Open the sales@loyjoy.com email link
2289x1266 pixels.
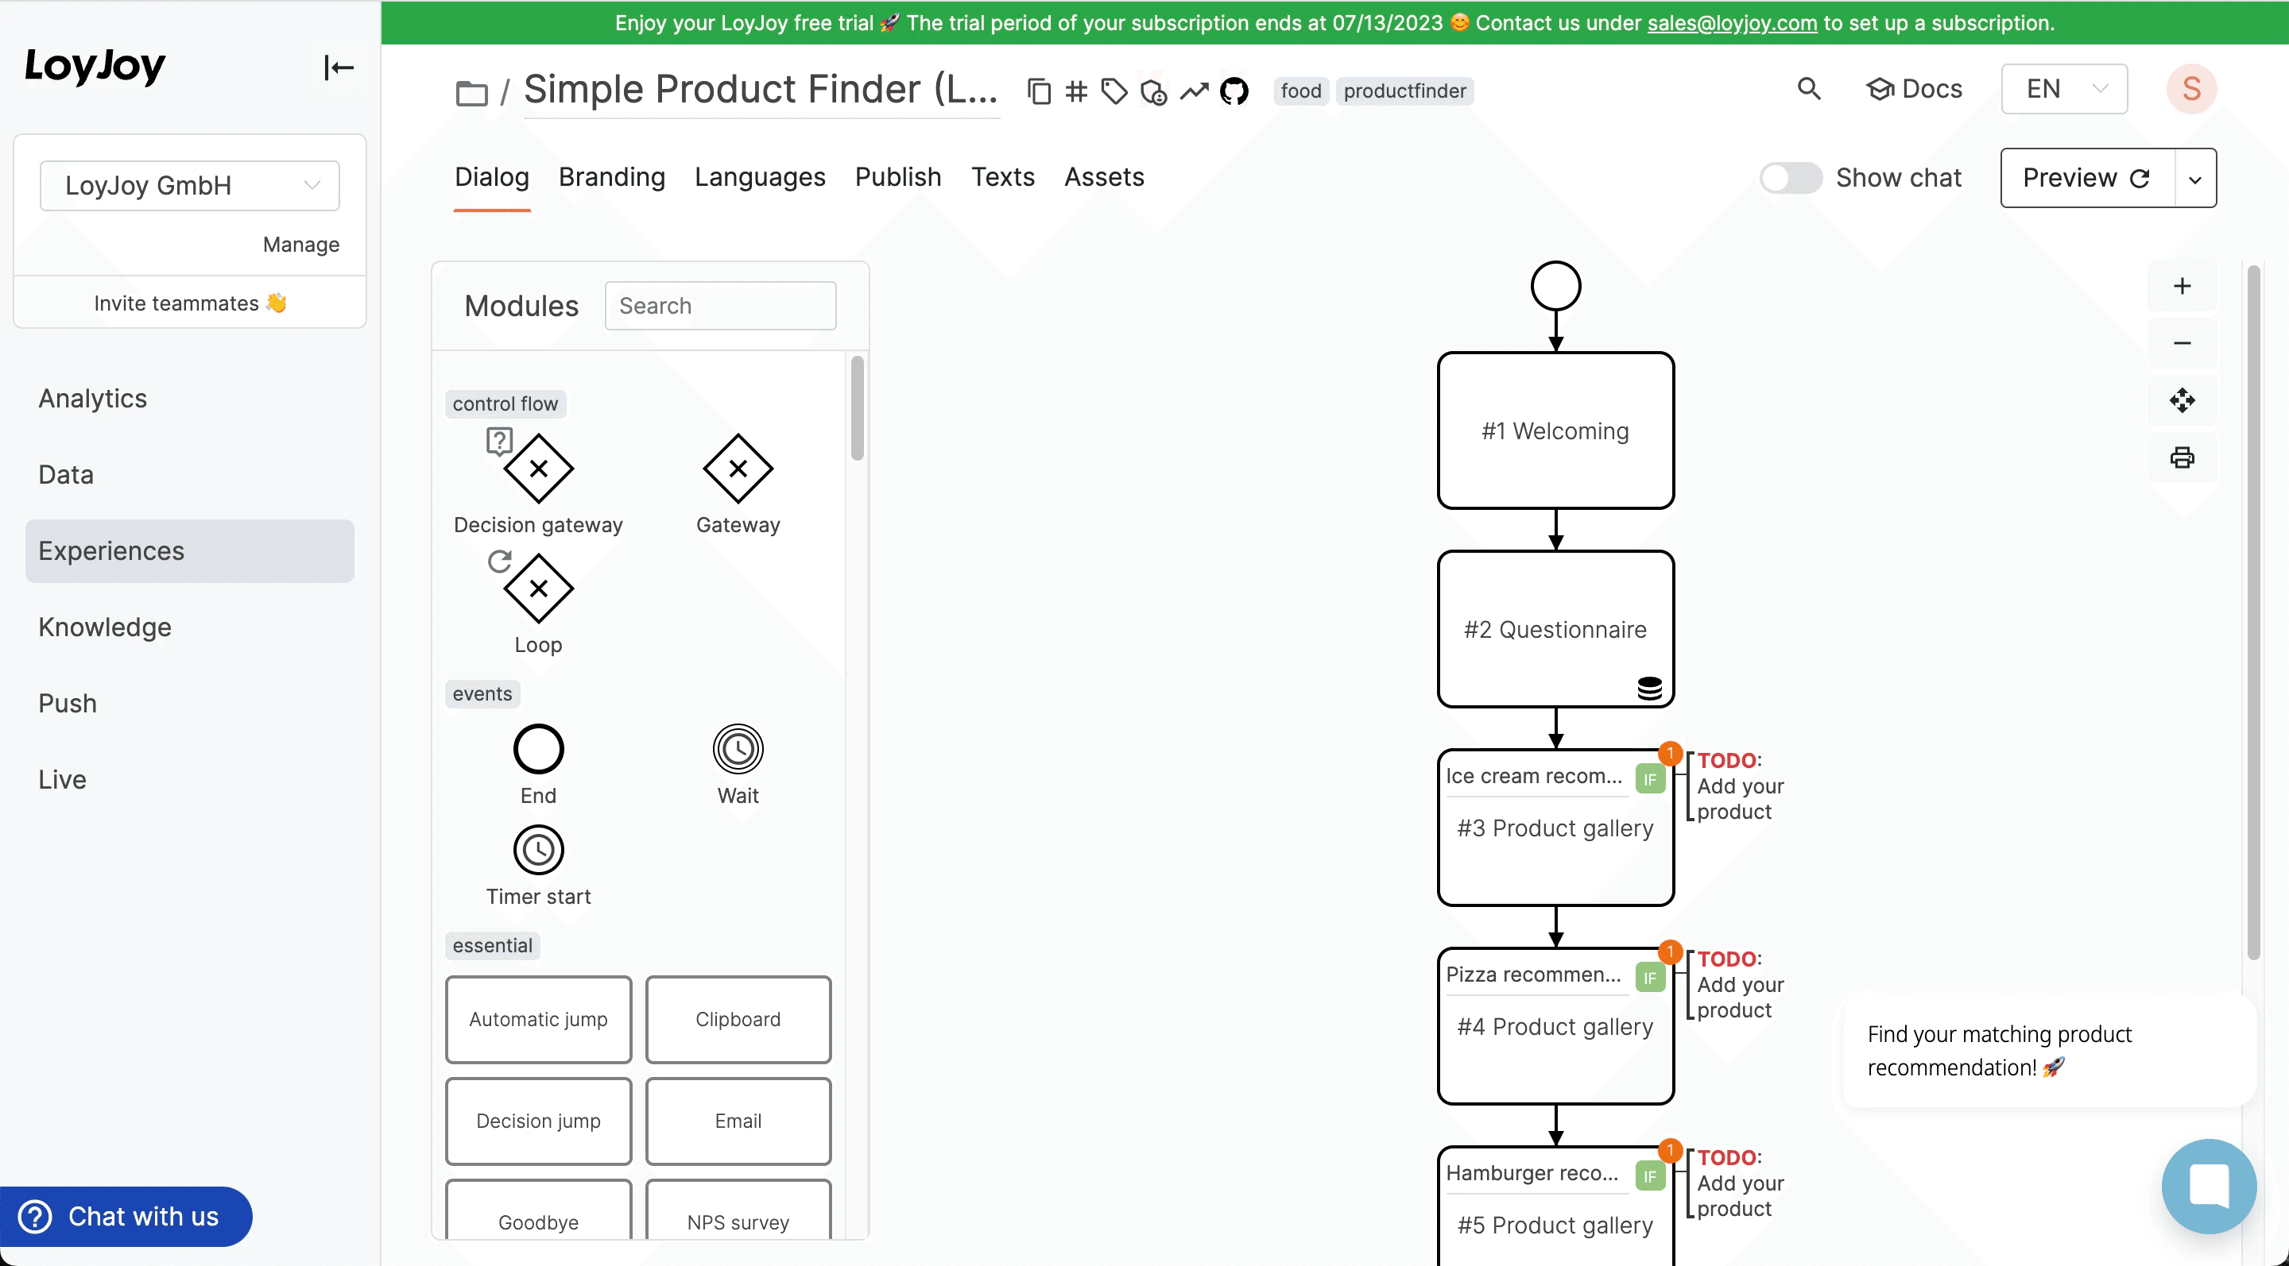click(x=1731, y=23)
